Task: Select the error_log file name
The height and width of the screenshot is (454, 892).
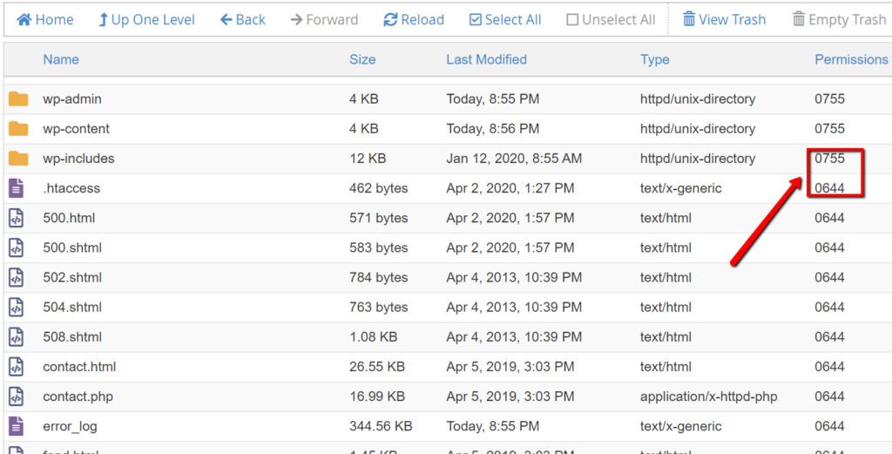Action: [x=70, y=427]
